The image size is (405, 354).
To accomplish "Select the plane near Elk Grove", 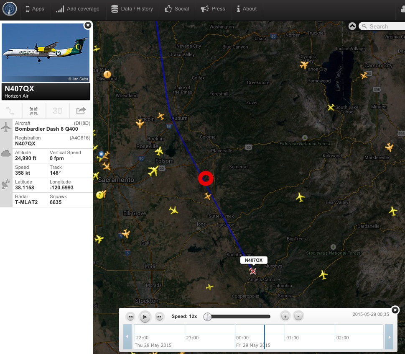I will (x=173, y=210).
